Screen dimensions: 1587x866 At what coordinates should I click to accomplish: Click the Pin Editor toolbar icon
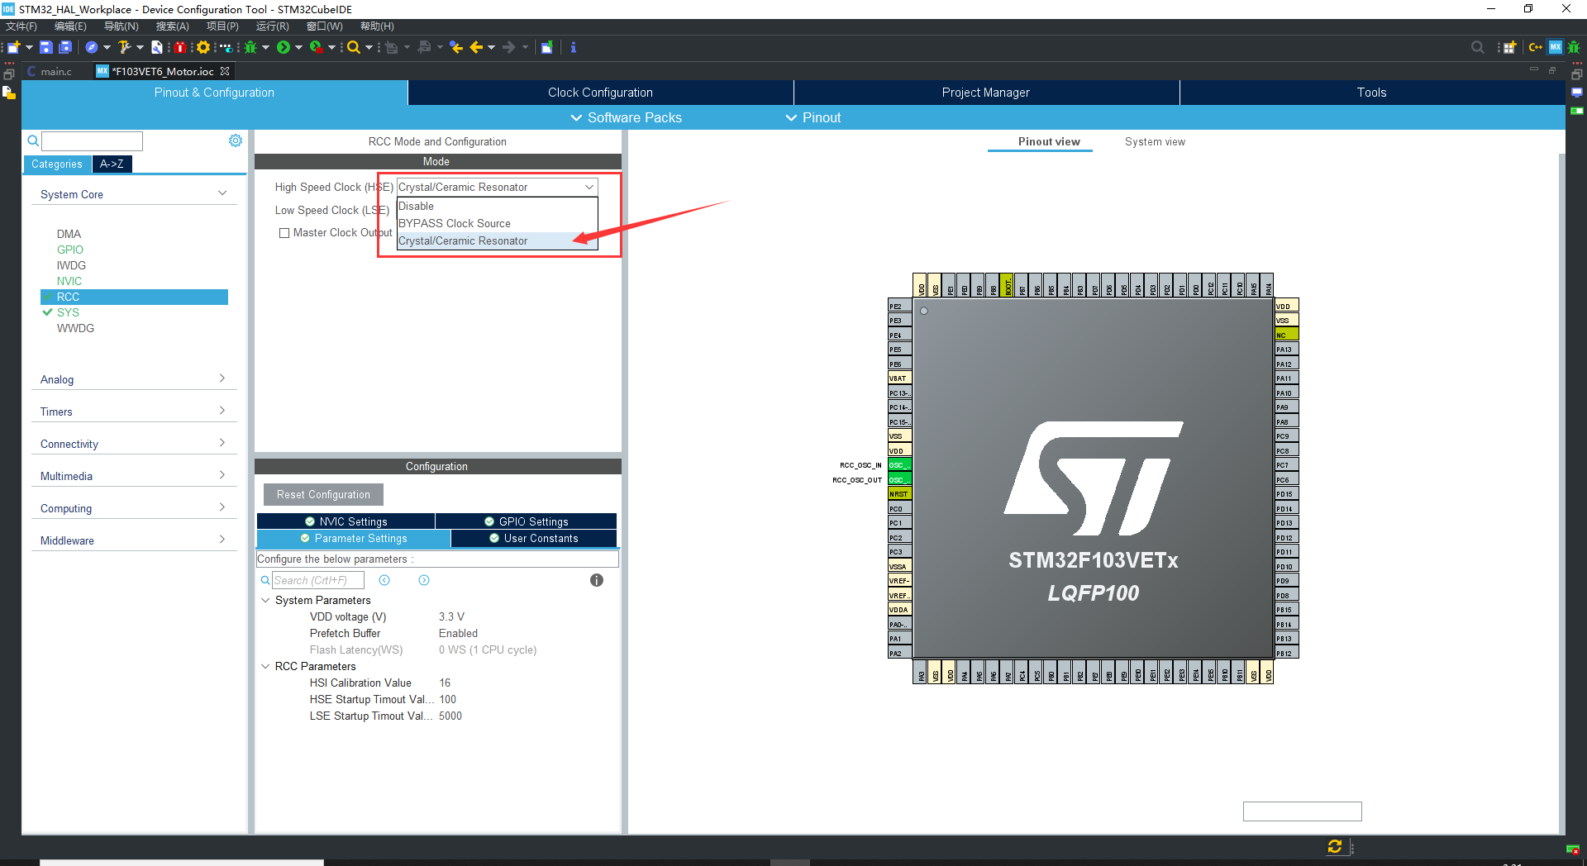pyautogui.click(x=546, y=47)
